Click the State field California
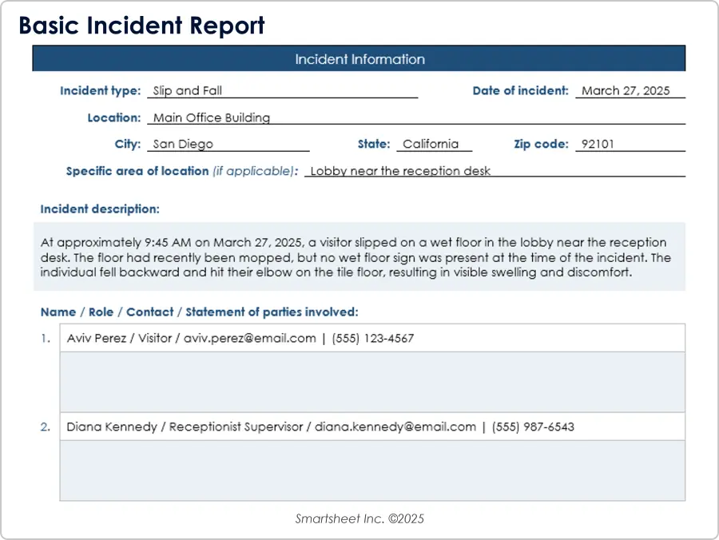 [x=434, y=145]
